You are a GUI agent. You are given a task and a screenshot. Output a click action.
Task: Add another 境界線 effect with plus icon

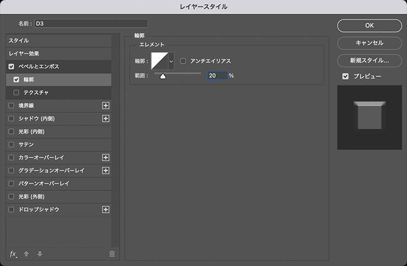[x=106, y=105]
